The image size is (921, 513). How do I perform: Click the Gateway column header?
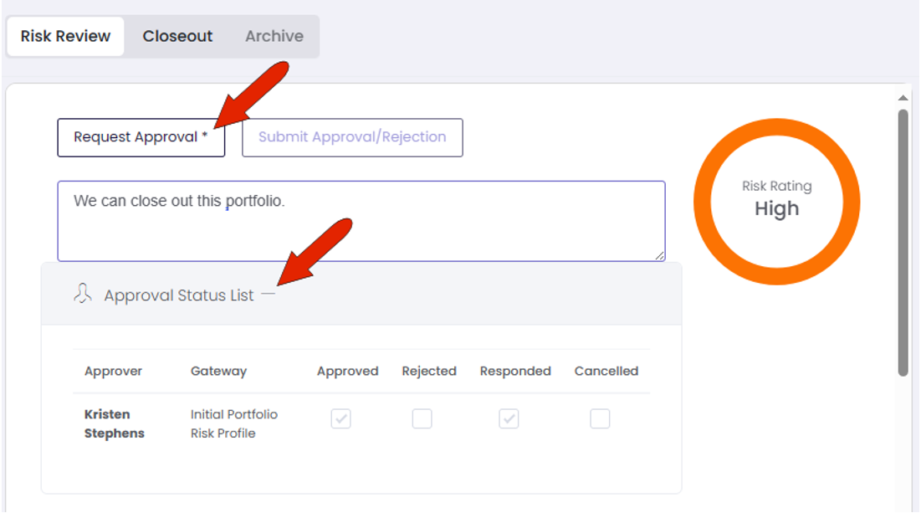(218, 372)
